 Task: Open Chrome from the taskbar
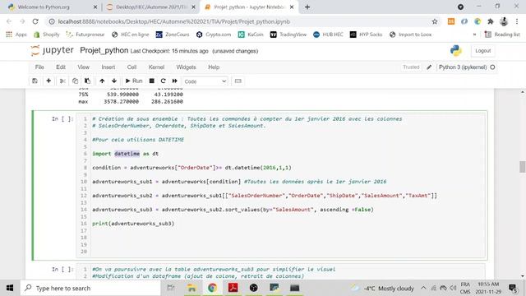point(212,288)
